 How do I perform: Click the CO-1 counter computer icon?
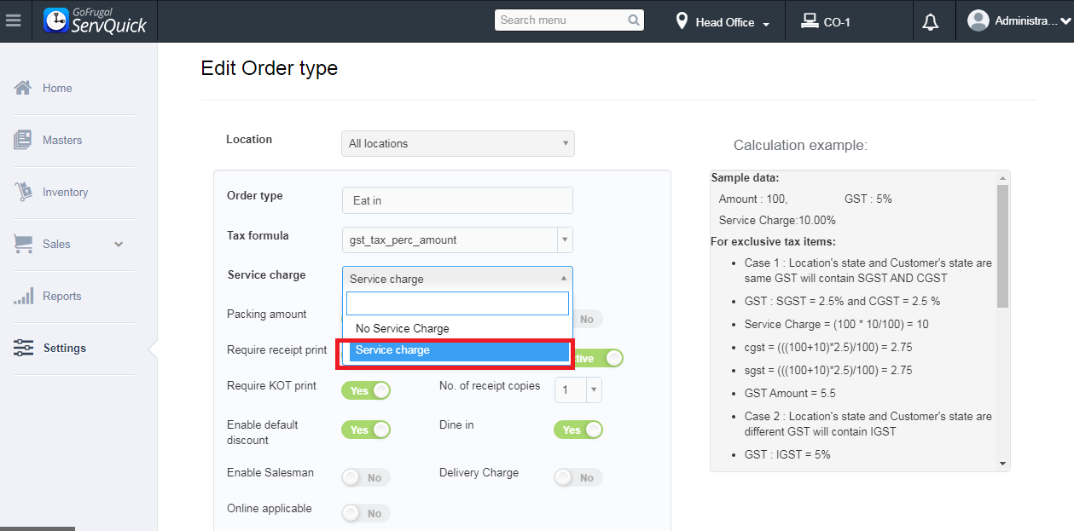click(x=810, y=21)
